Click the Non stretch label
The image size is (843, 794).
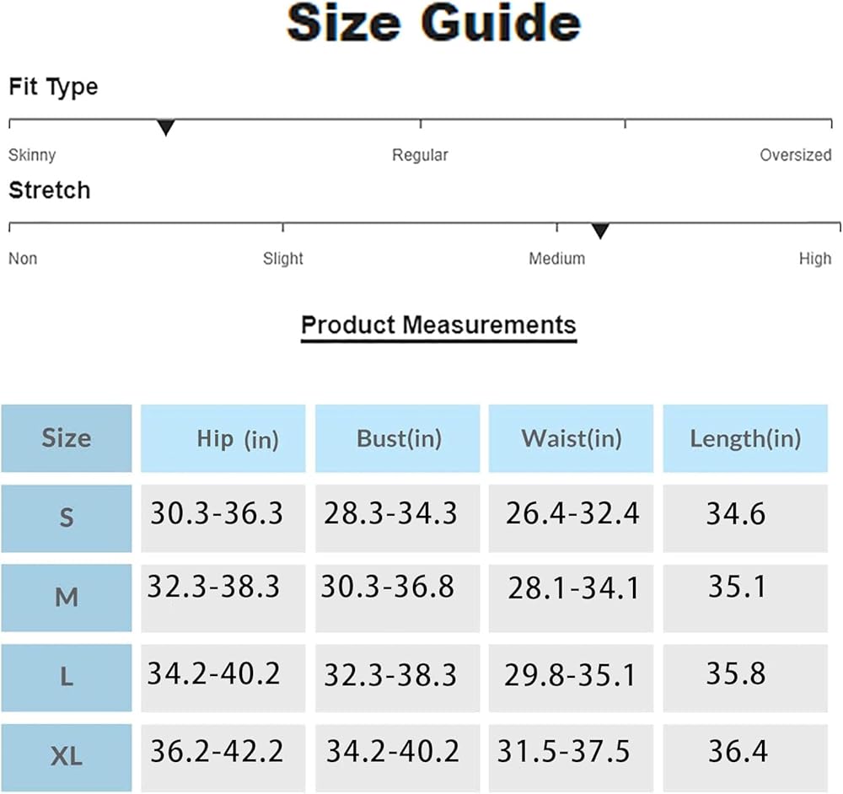coord(23,259)
